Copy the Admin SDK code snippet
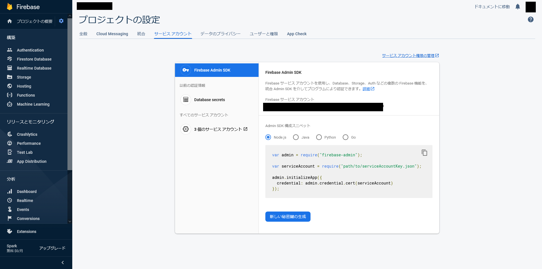Screen dimensions: 542x269 (x=424, y=153)
